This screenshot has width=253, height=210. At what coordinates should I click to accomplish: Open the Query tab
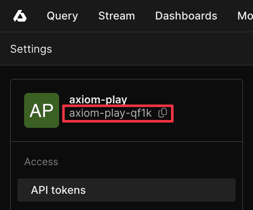coord(62,16)
